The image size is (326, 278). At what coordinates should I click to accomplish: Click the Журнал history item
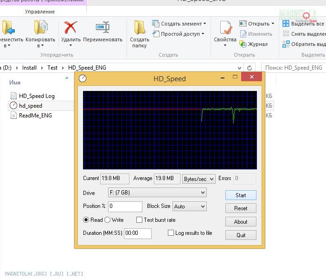point(254,44)
